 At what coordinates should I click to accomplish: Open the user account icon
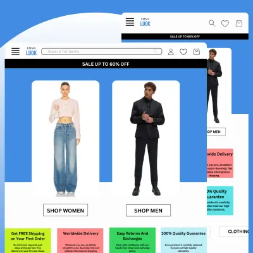pyautogui.click(x=171, y=52)
